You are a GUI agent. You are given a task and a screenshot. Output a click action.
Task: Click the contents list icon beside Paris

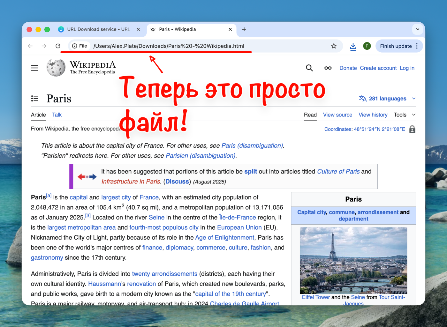[x=35, y=98]
